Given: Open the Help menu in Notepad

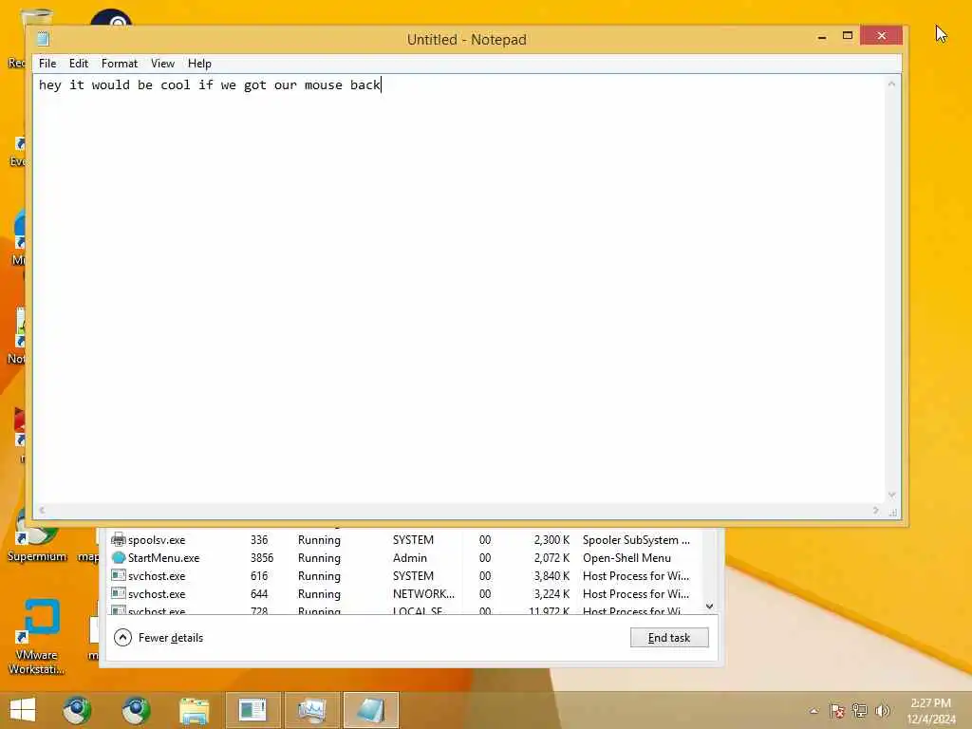Looking at the screenshot, I should pos(199,64).
